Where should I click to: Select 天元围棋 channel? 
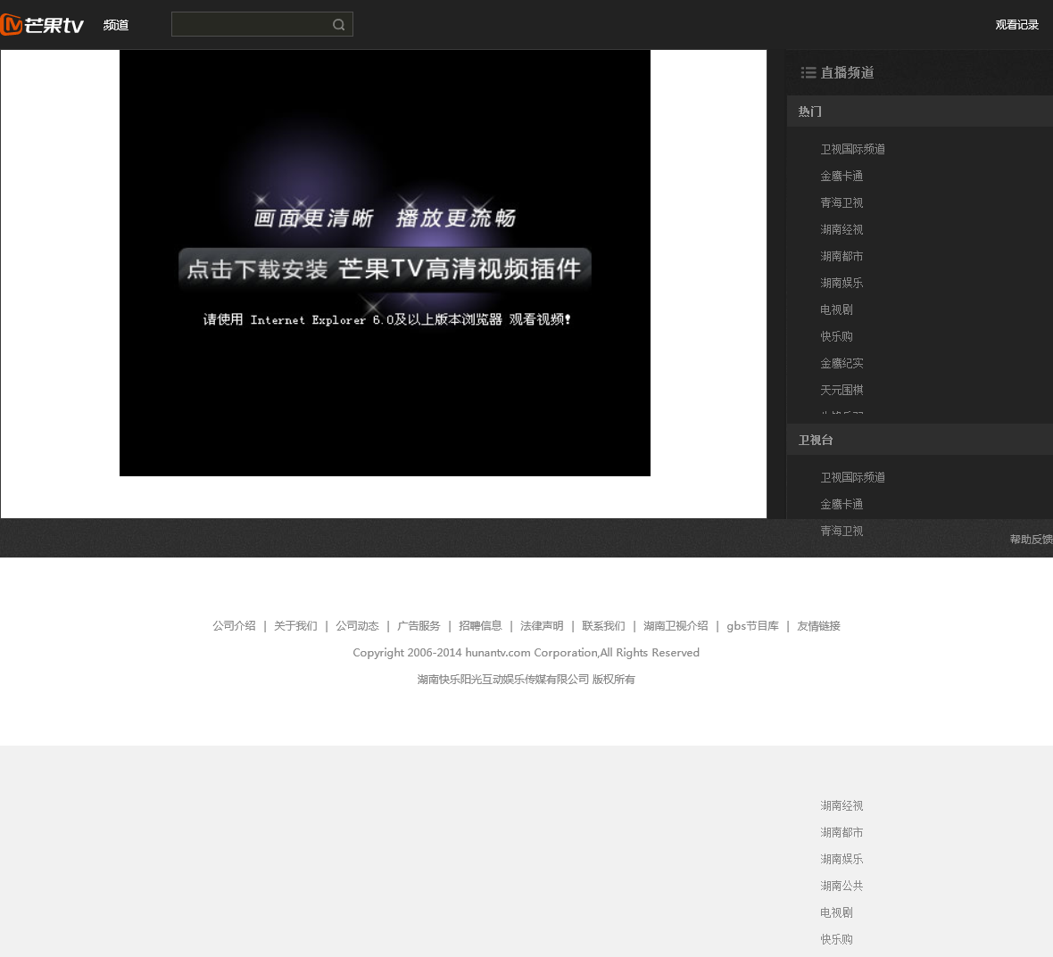click(842, 390)
